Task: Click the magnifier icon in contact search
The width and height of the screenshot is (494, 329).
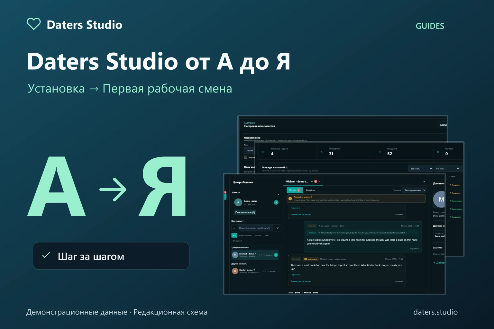Action: tap(234, 228)
